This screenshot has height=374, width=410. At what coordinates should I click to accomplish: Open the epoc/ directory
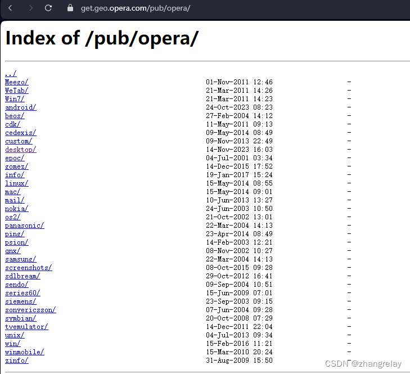15,158
